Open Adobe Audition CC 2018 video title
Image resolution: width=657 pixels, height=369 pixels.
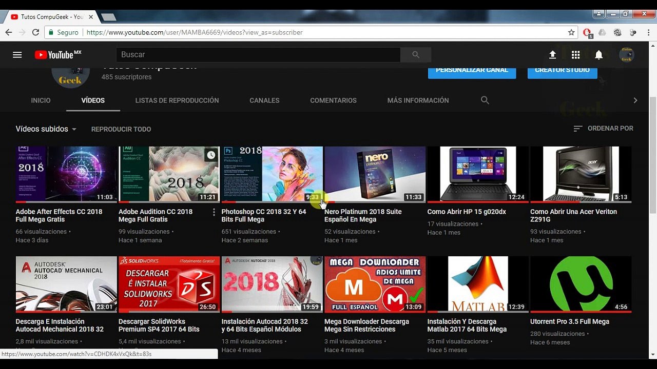pos(156,215)
